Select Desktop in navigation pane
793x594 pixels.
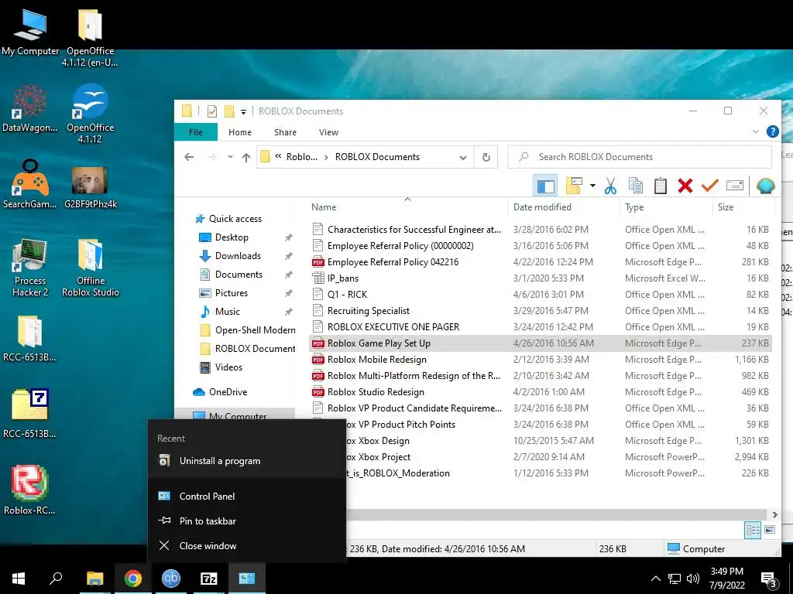click(232, 237)
